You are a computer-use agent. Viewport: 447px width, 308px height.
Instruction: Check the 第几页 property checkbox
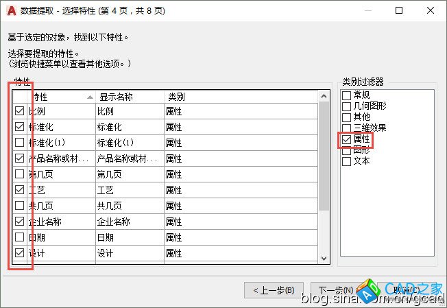[x=19, y=174]
